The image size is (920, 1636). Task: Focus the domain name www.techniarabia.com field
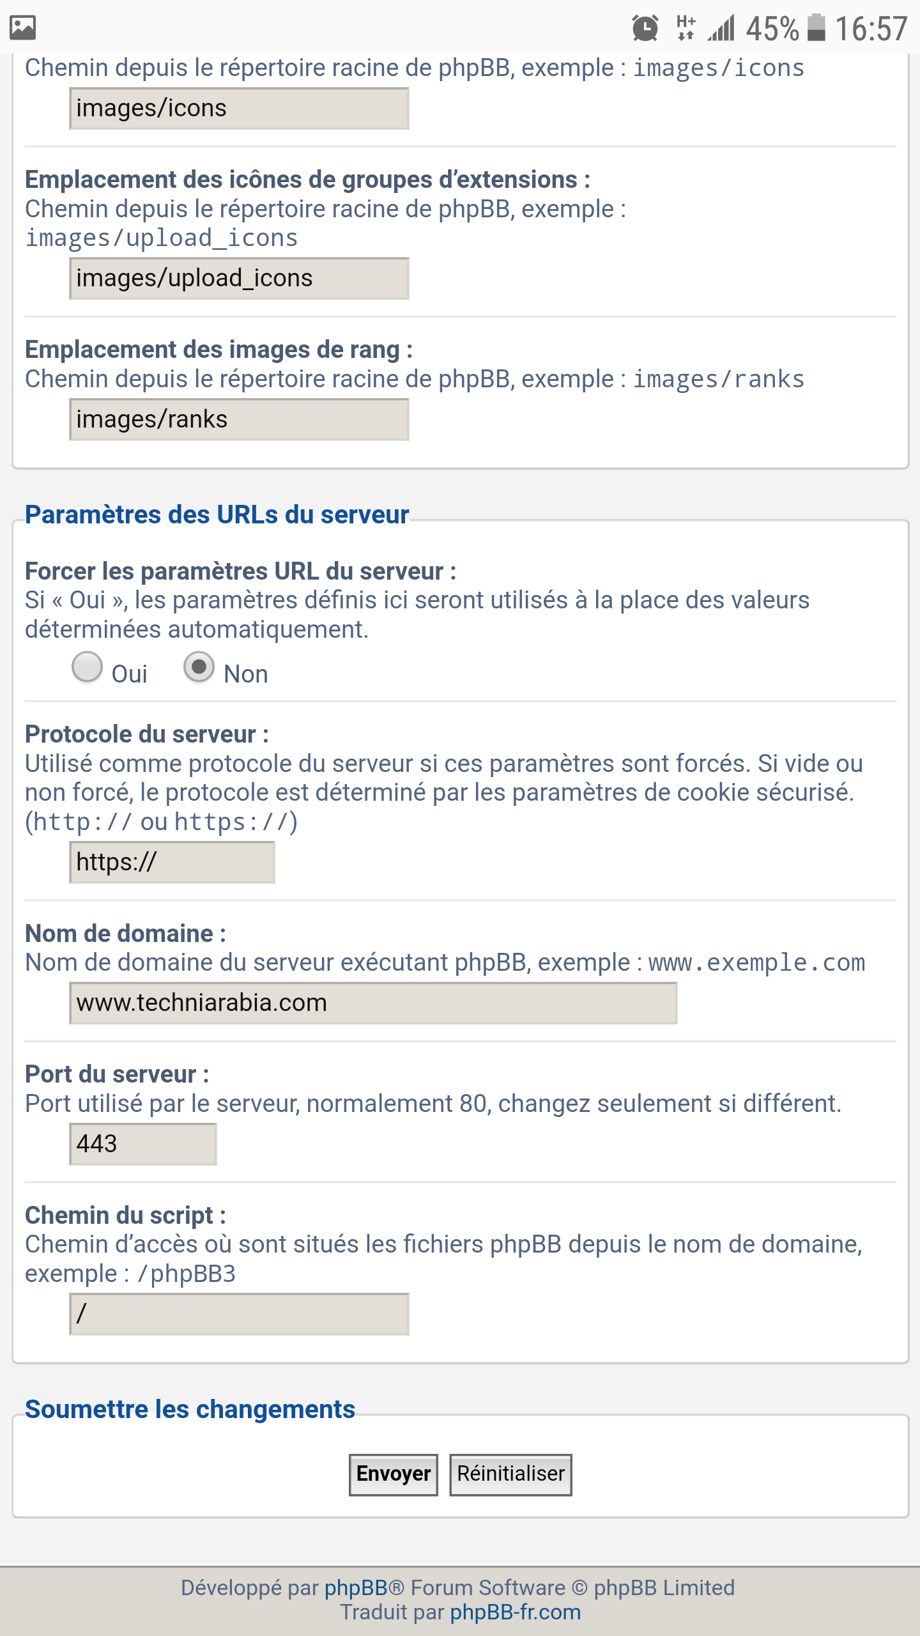(373, 1003)
